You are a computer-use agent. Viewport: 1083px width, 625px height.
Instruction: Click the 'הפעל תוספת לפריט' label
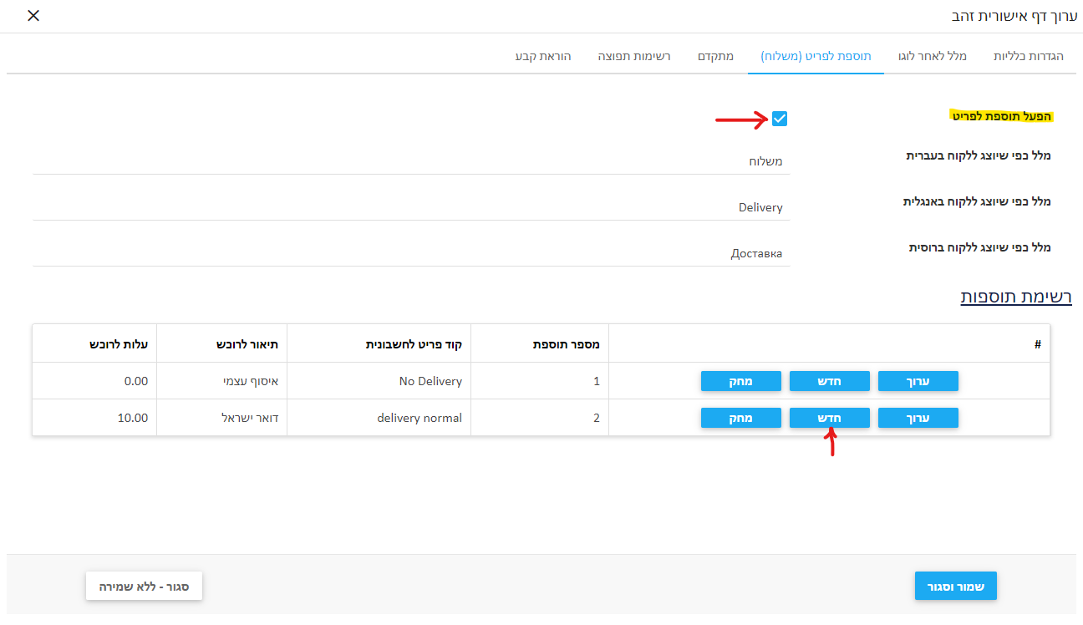[1002, 116]
